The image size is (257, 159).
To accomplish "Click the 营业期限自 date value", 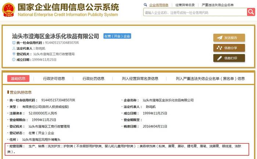I will coord(44,120).
